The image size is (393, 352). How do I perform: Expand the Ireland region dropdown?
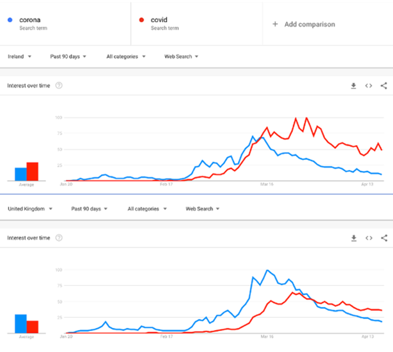[x=20, y=57]
